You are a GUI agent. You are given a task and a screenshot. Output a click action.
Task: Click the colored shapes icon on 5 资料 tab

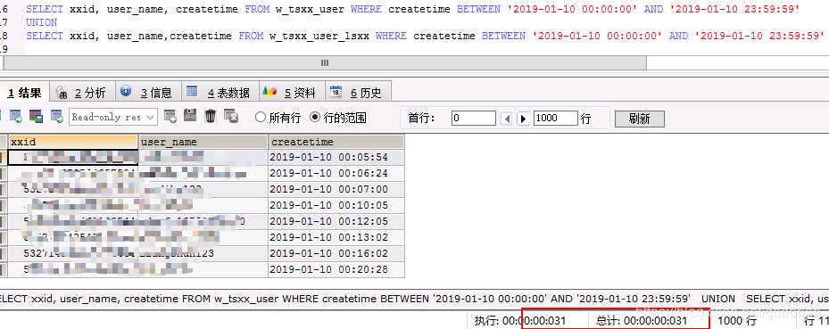click(x=269, y=91)
